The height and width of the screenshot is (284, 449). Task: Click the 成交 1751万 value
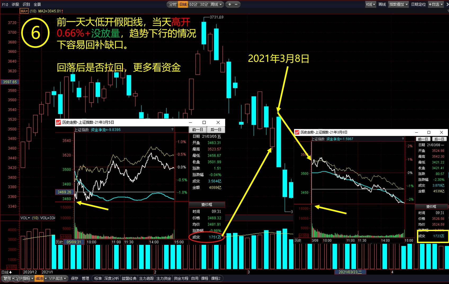(x=215, y=237)
